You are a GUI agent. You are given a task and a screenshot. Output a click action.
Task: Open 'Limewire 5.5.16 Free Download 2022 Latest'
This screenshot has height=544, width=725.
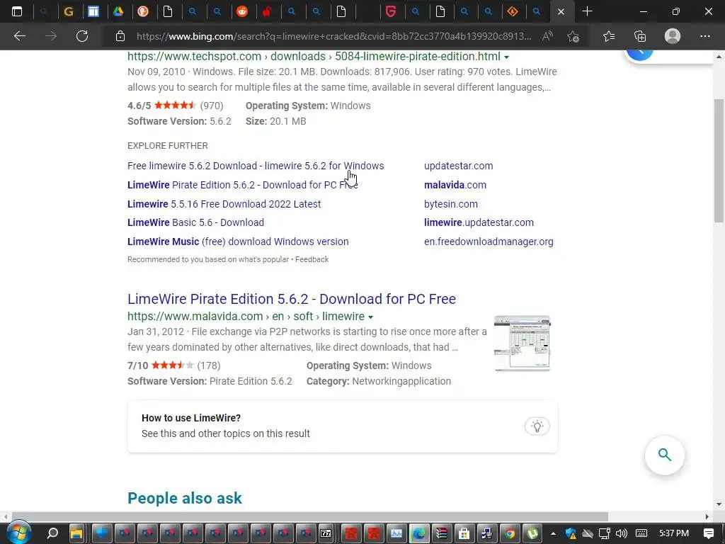click(224, 204)
